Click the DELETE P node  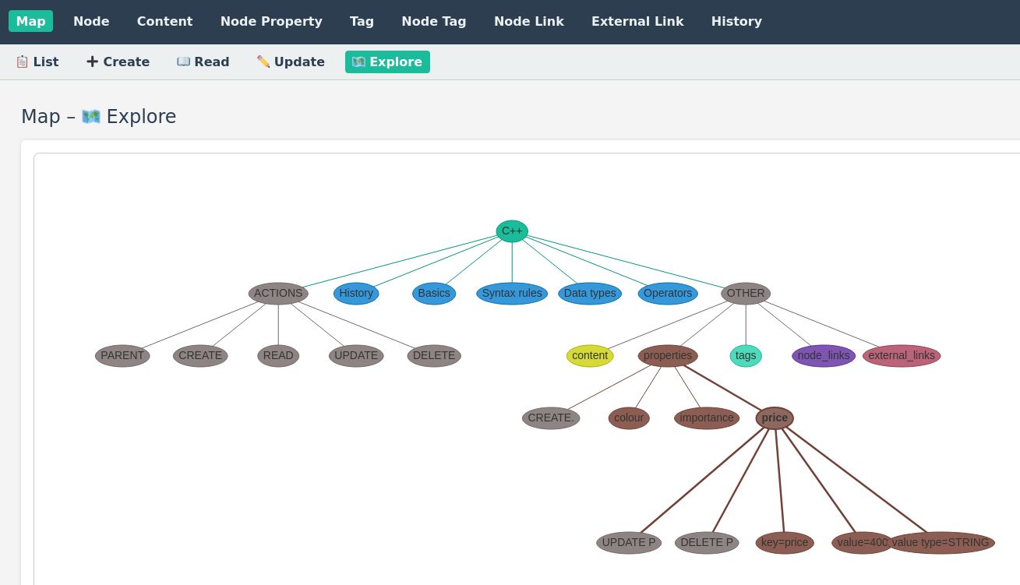707,543
